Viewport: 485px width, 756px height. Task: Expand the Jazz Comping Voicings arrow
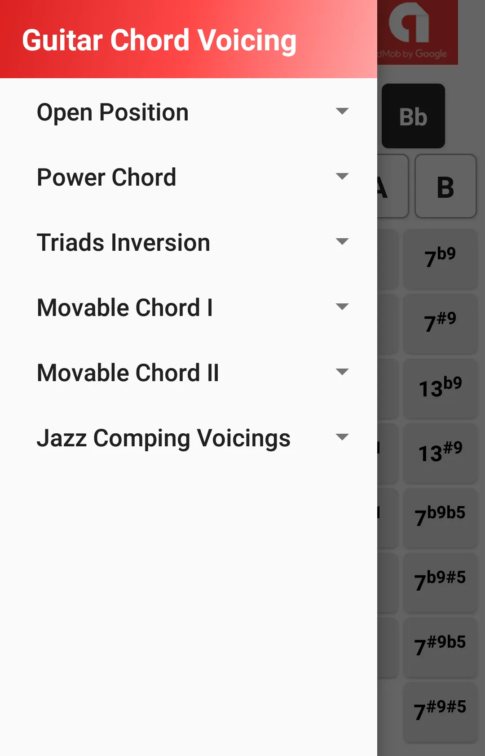[342, 437]
